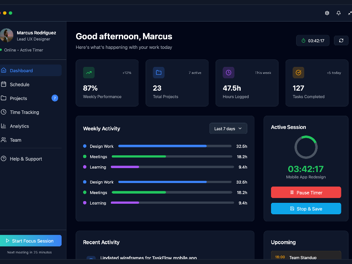Click the refresh icon beside the timer

(x=341, y=40)
